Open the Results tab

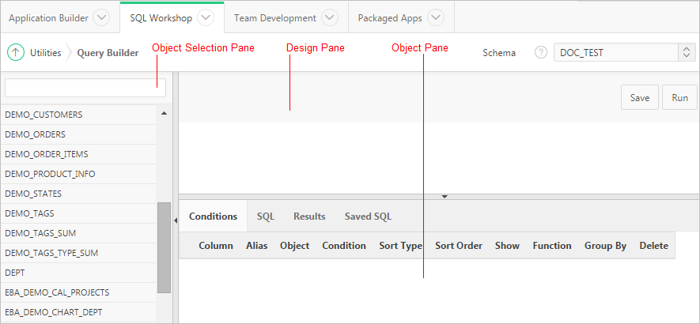tap(309, 216)
